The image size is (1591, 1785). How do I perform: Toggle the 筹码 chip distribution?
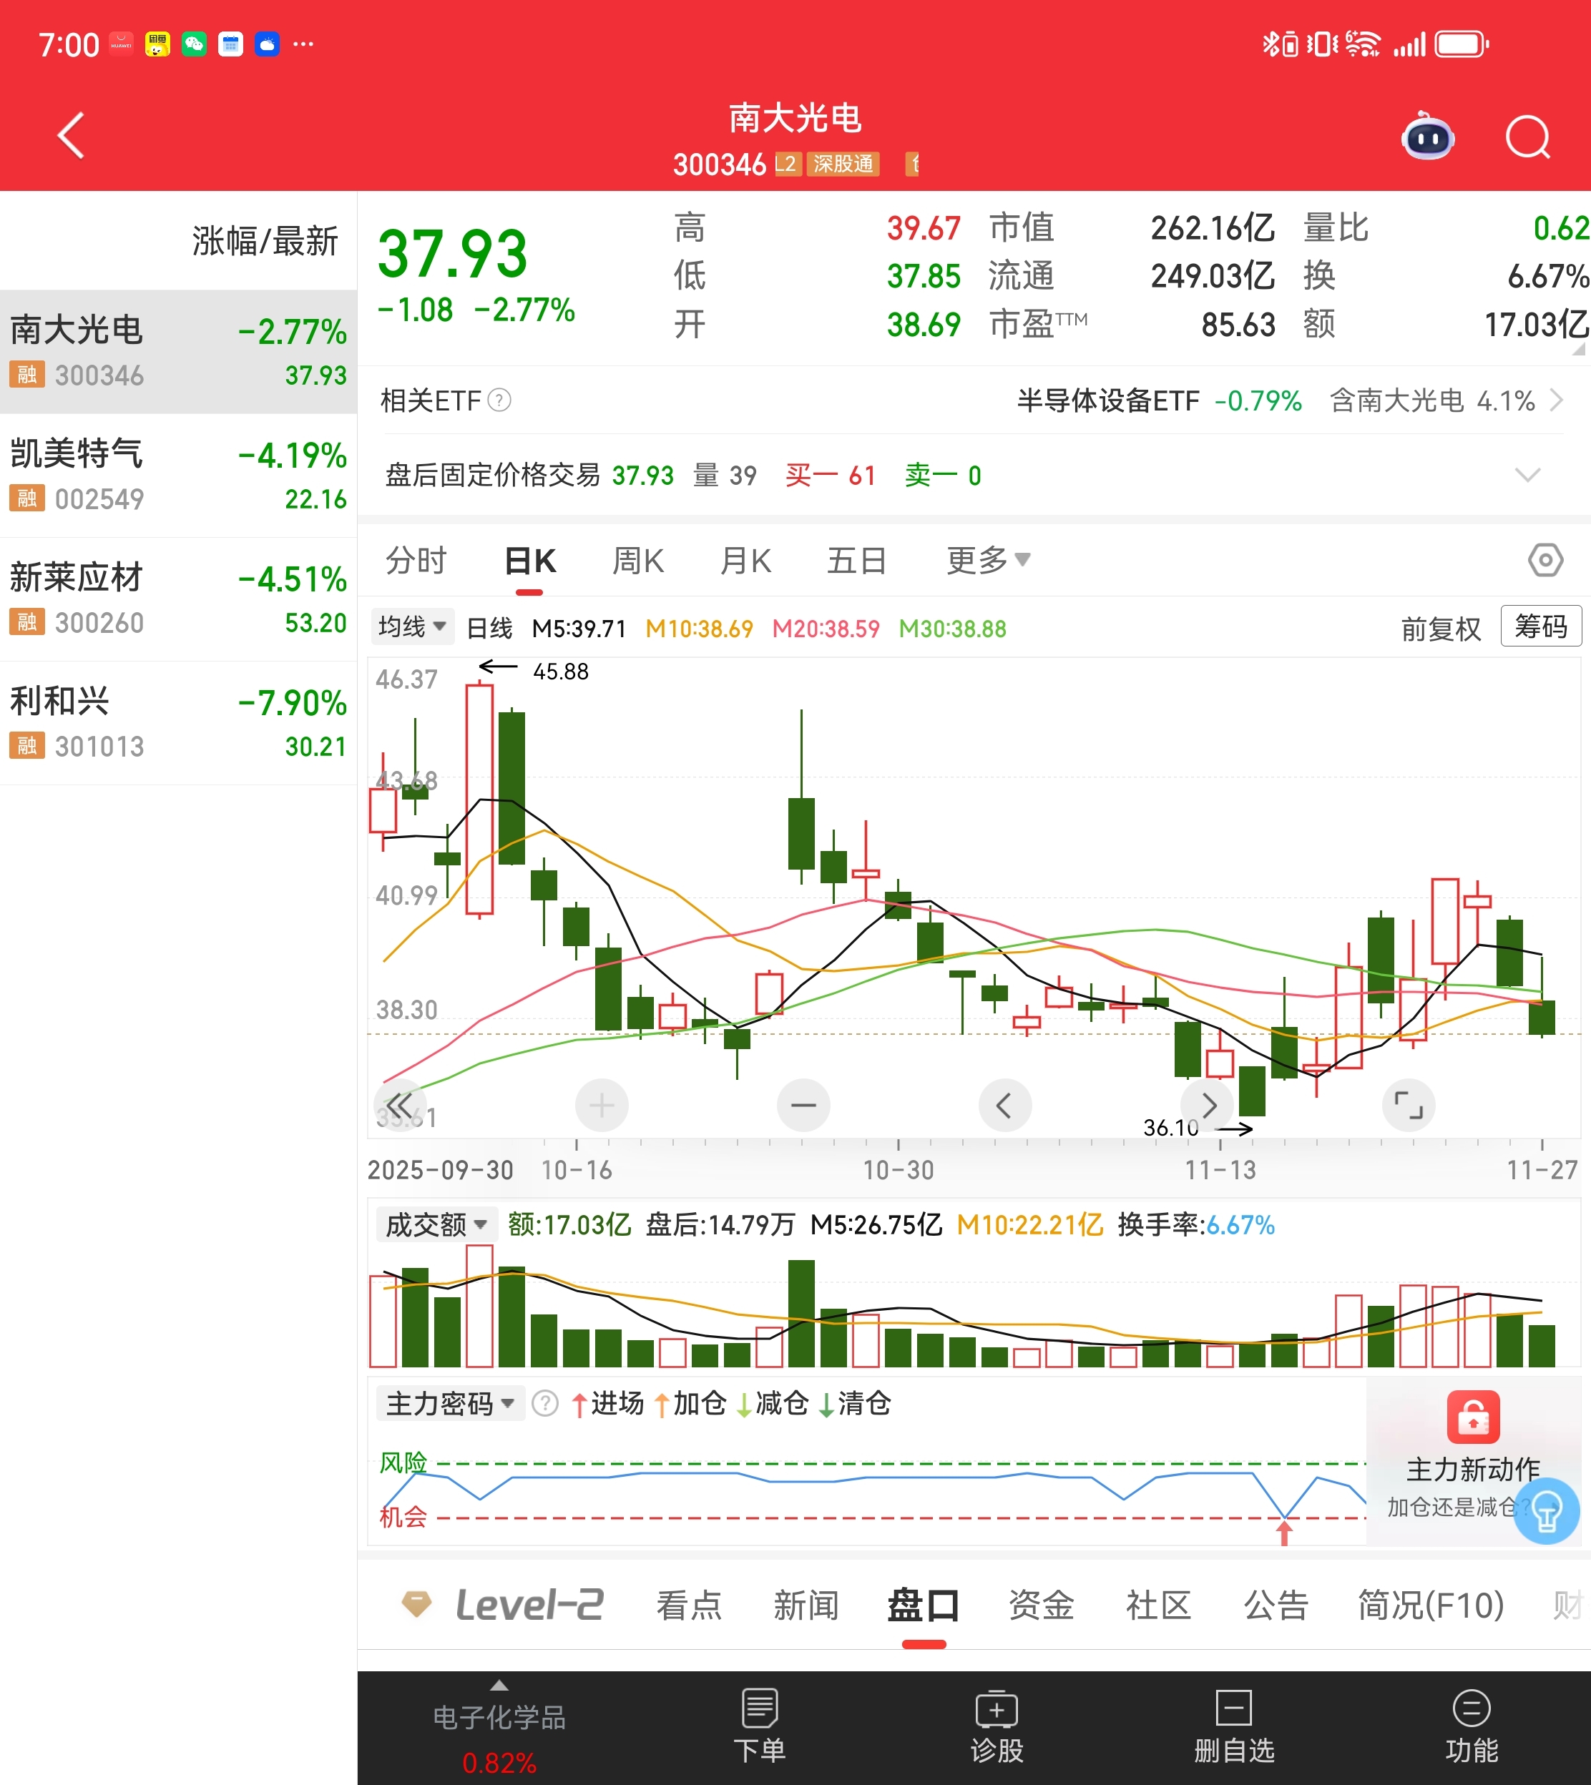(x=1540, y=626)
